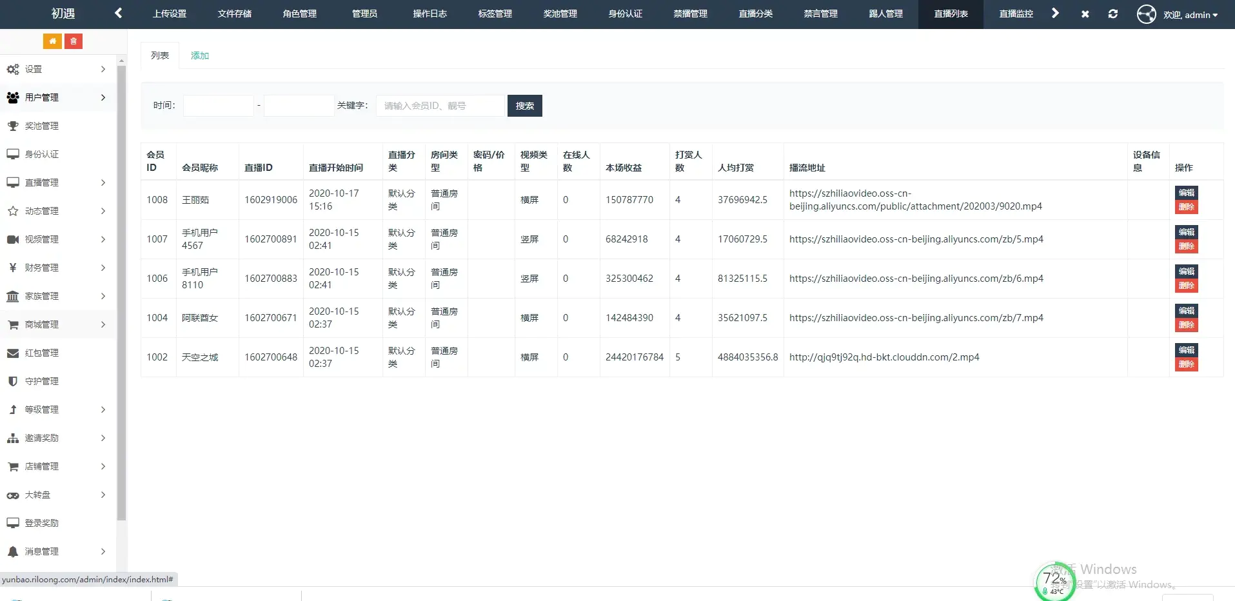This screenshot has width=1235, height=601.
Task: Click the orange home icon above the sidebar
Action: click(52, 41)
